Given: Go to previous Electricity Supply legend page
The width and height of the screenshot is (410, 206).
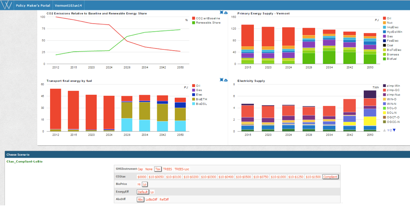Looking at the screenshot, I should pyautogui.click(x=384, y=130).
